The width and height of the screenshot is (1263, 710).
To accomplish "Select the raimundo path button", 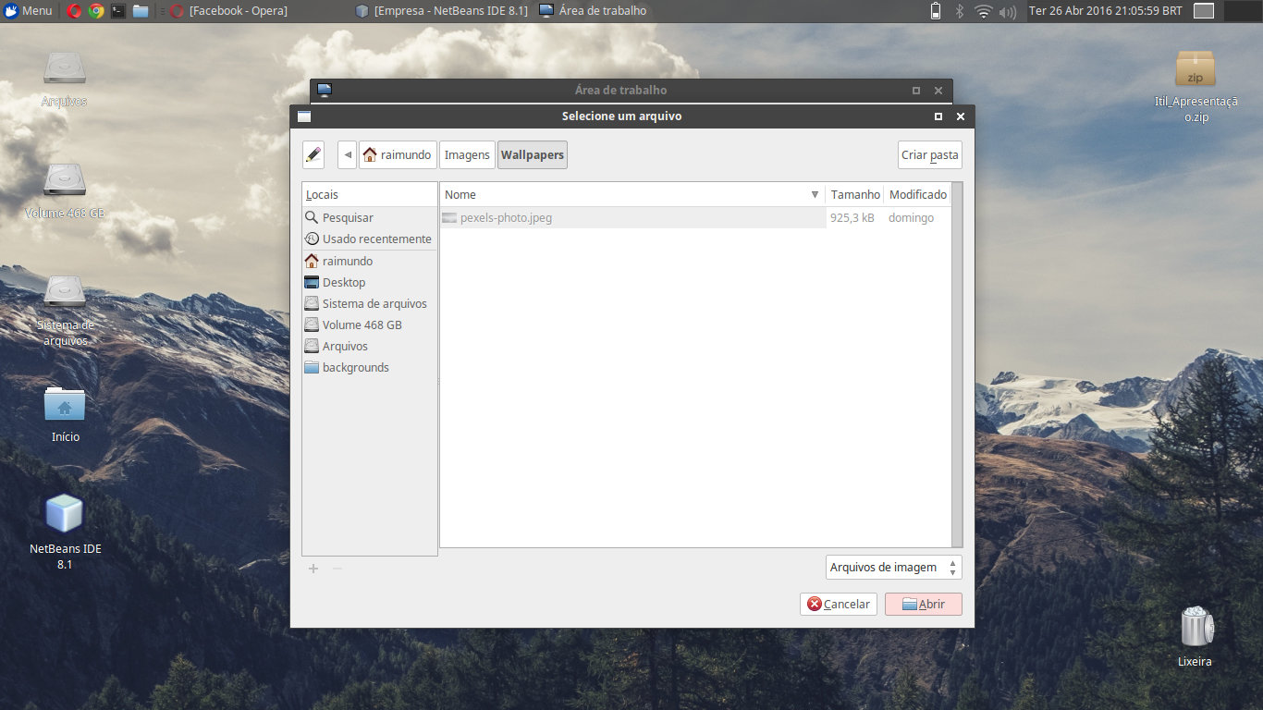I will pos(397,155).
